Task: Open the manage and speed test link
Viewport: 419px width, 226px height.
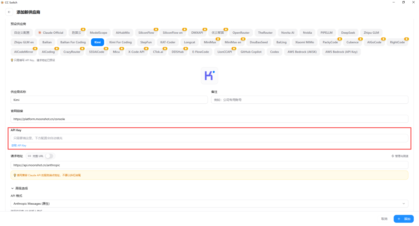Action: tap(400, 156)
